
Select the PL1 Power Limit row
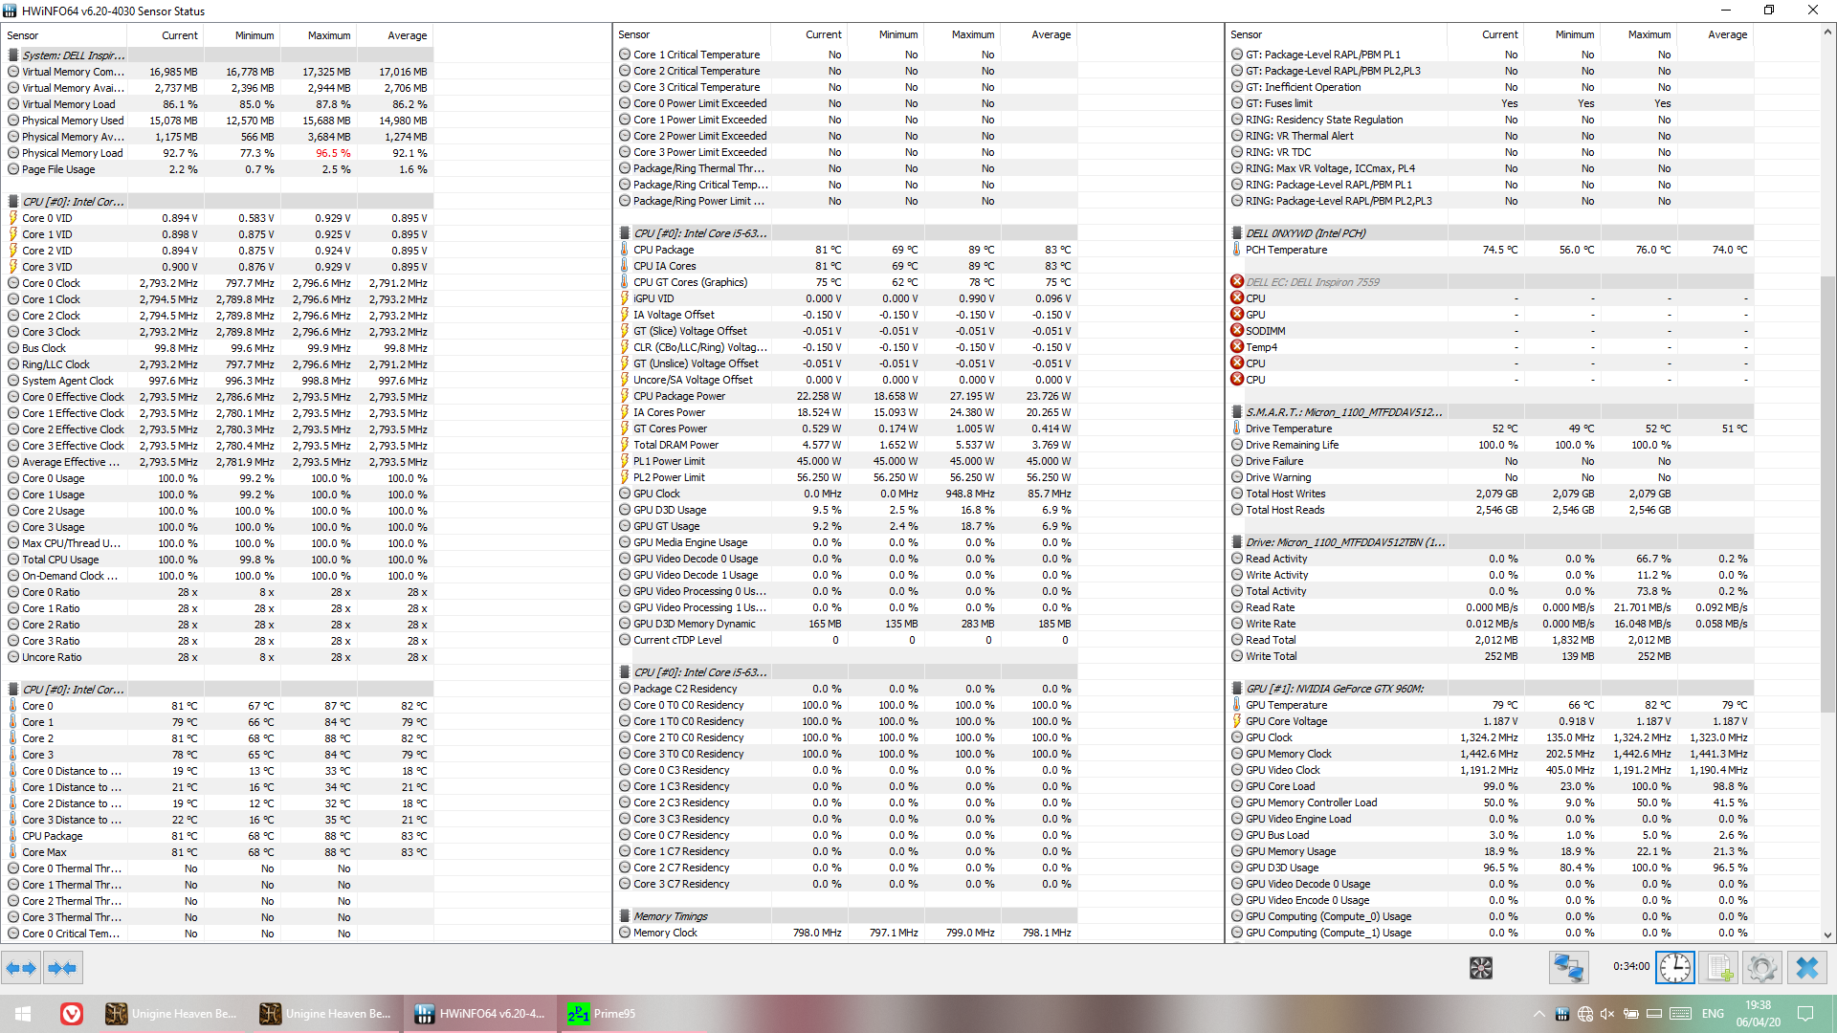pyautogui.click(x=847, y=461)
